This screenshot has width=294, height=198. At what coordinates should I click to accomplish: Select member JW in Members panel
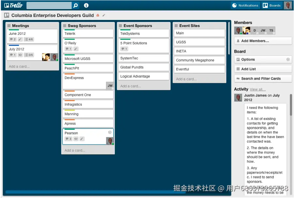click(x=263, y=30)
